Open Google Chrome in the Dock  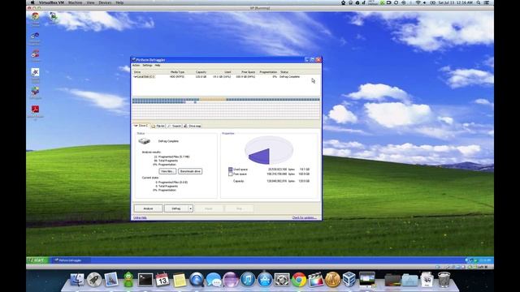tap(299, 280)
